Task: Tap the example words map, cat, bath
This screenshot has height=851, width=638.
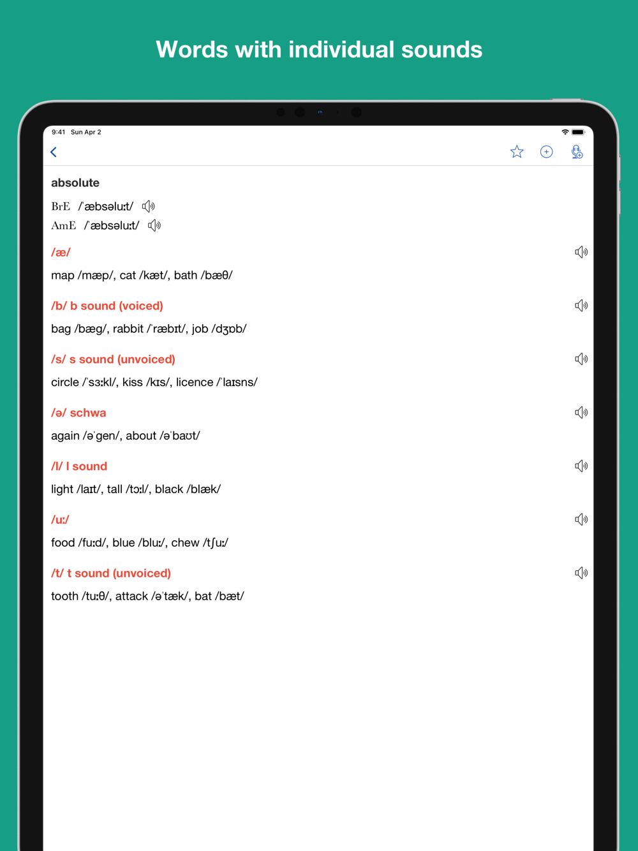Action: pyautogui.click(x=142, y=275)
